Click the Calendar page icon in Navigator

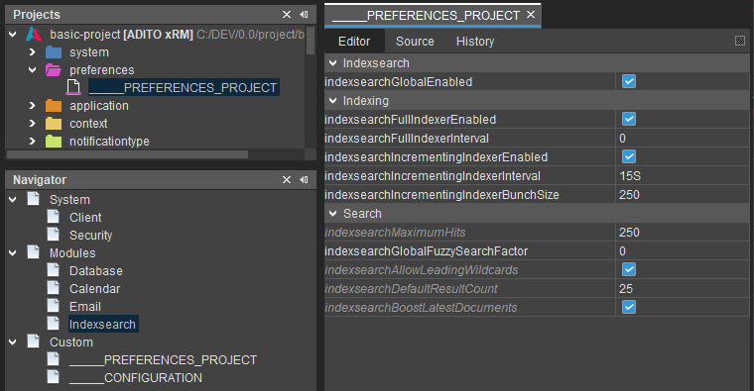[54, 288]
